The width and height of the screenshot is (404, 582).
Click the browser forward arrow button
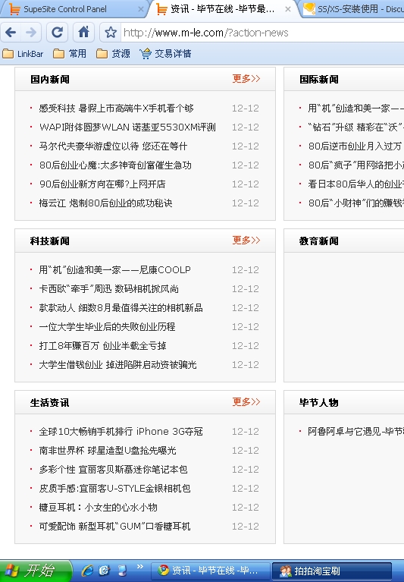31,33
